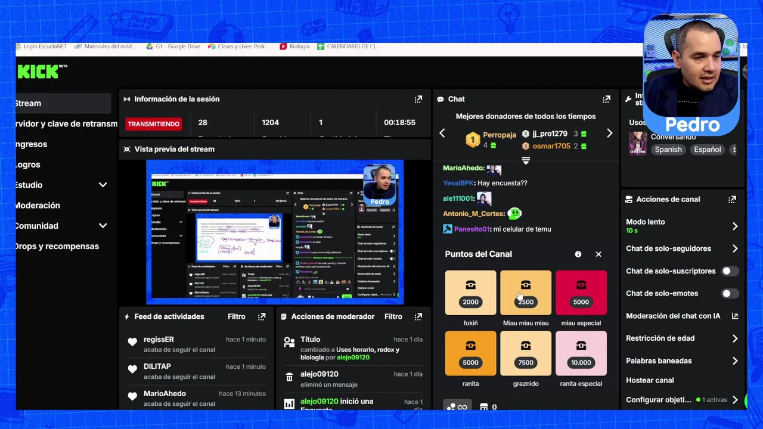Image resolution: width=763 pixels, height=429 pixels.
Task: Open Servidor y clave de retransmisión
Action: [66, 124]
